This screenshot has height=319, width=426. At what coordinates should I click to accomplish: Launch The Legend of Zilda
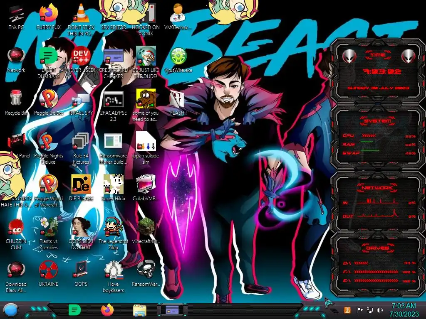coord(113,233)
